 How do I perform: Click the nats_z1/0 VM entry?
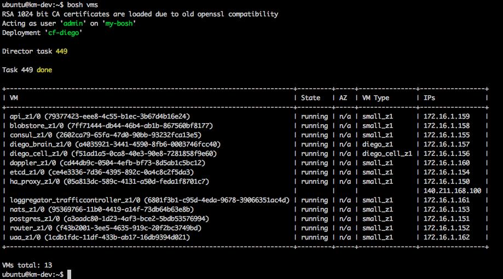(102, 210)
